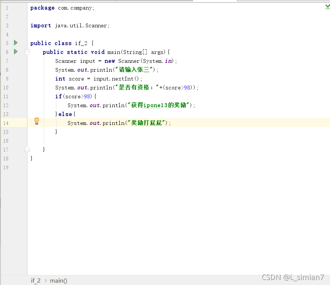Click 'score' variable on line 9

(x=77, y=79)
